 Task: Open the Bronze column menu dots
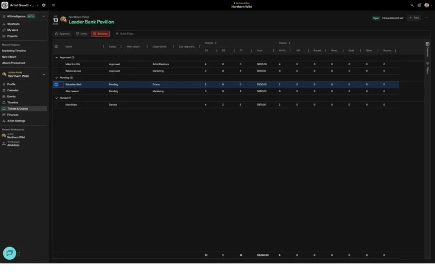(x=395, y=50)
